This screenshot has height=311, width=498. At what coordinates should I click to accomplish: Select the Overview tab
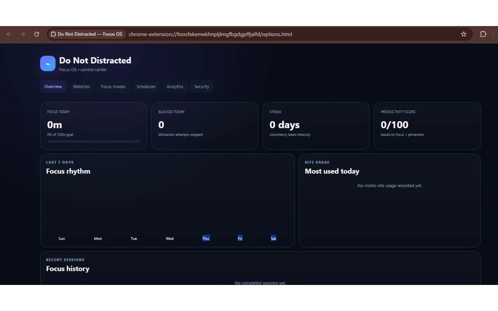(x=53, y=87)
